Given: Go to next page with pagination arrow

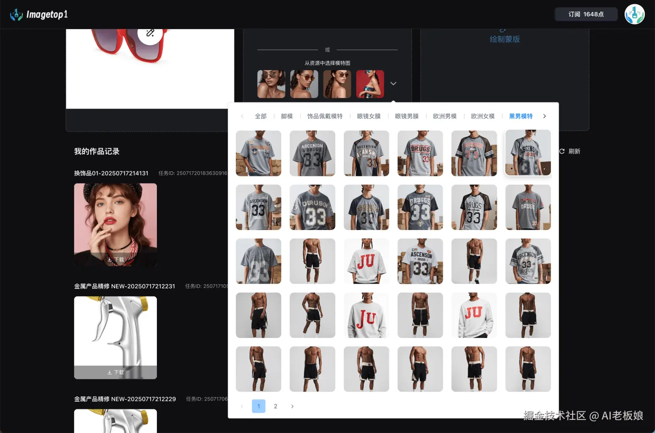Looking at the screenshot, I should (x=292, y=406).
